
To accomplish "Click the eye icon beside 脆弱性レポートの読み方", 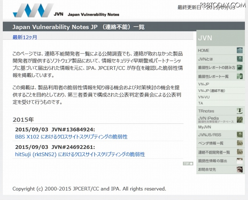I will (x=240, y=68).
